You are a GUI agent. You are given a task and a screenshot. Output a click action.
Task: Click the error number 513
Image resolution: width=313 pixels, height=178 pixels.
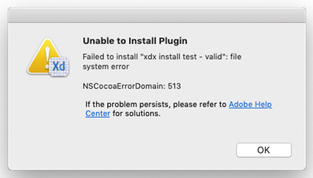point(174,86)
